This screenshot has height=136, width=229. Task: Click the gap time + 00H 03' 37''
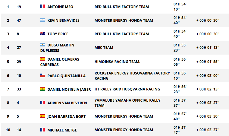pyautogui.click(x=208, y=130)
